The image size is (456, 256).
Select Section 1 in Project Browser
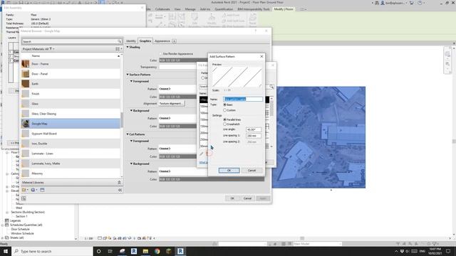[x=21, y=216]
